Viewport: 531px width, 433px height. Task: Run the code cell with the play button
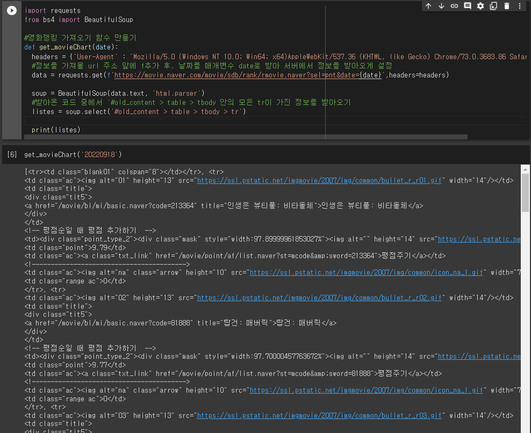(x=11, y=11)
